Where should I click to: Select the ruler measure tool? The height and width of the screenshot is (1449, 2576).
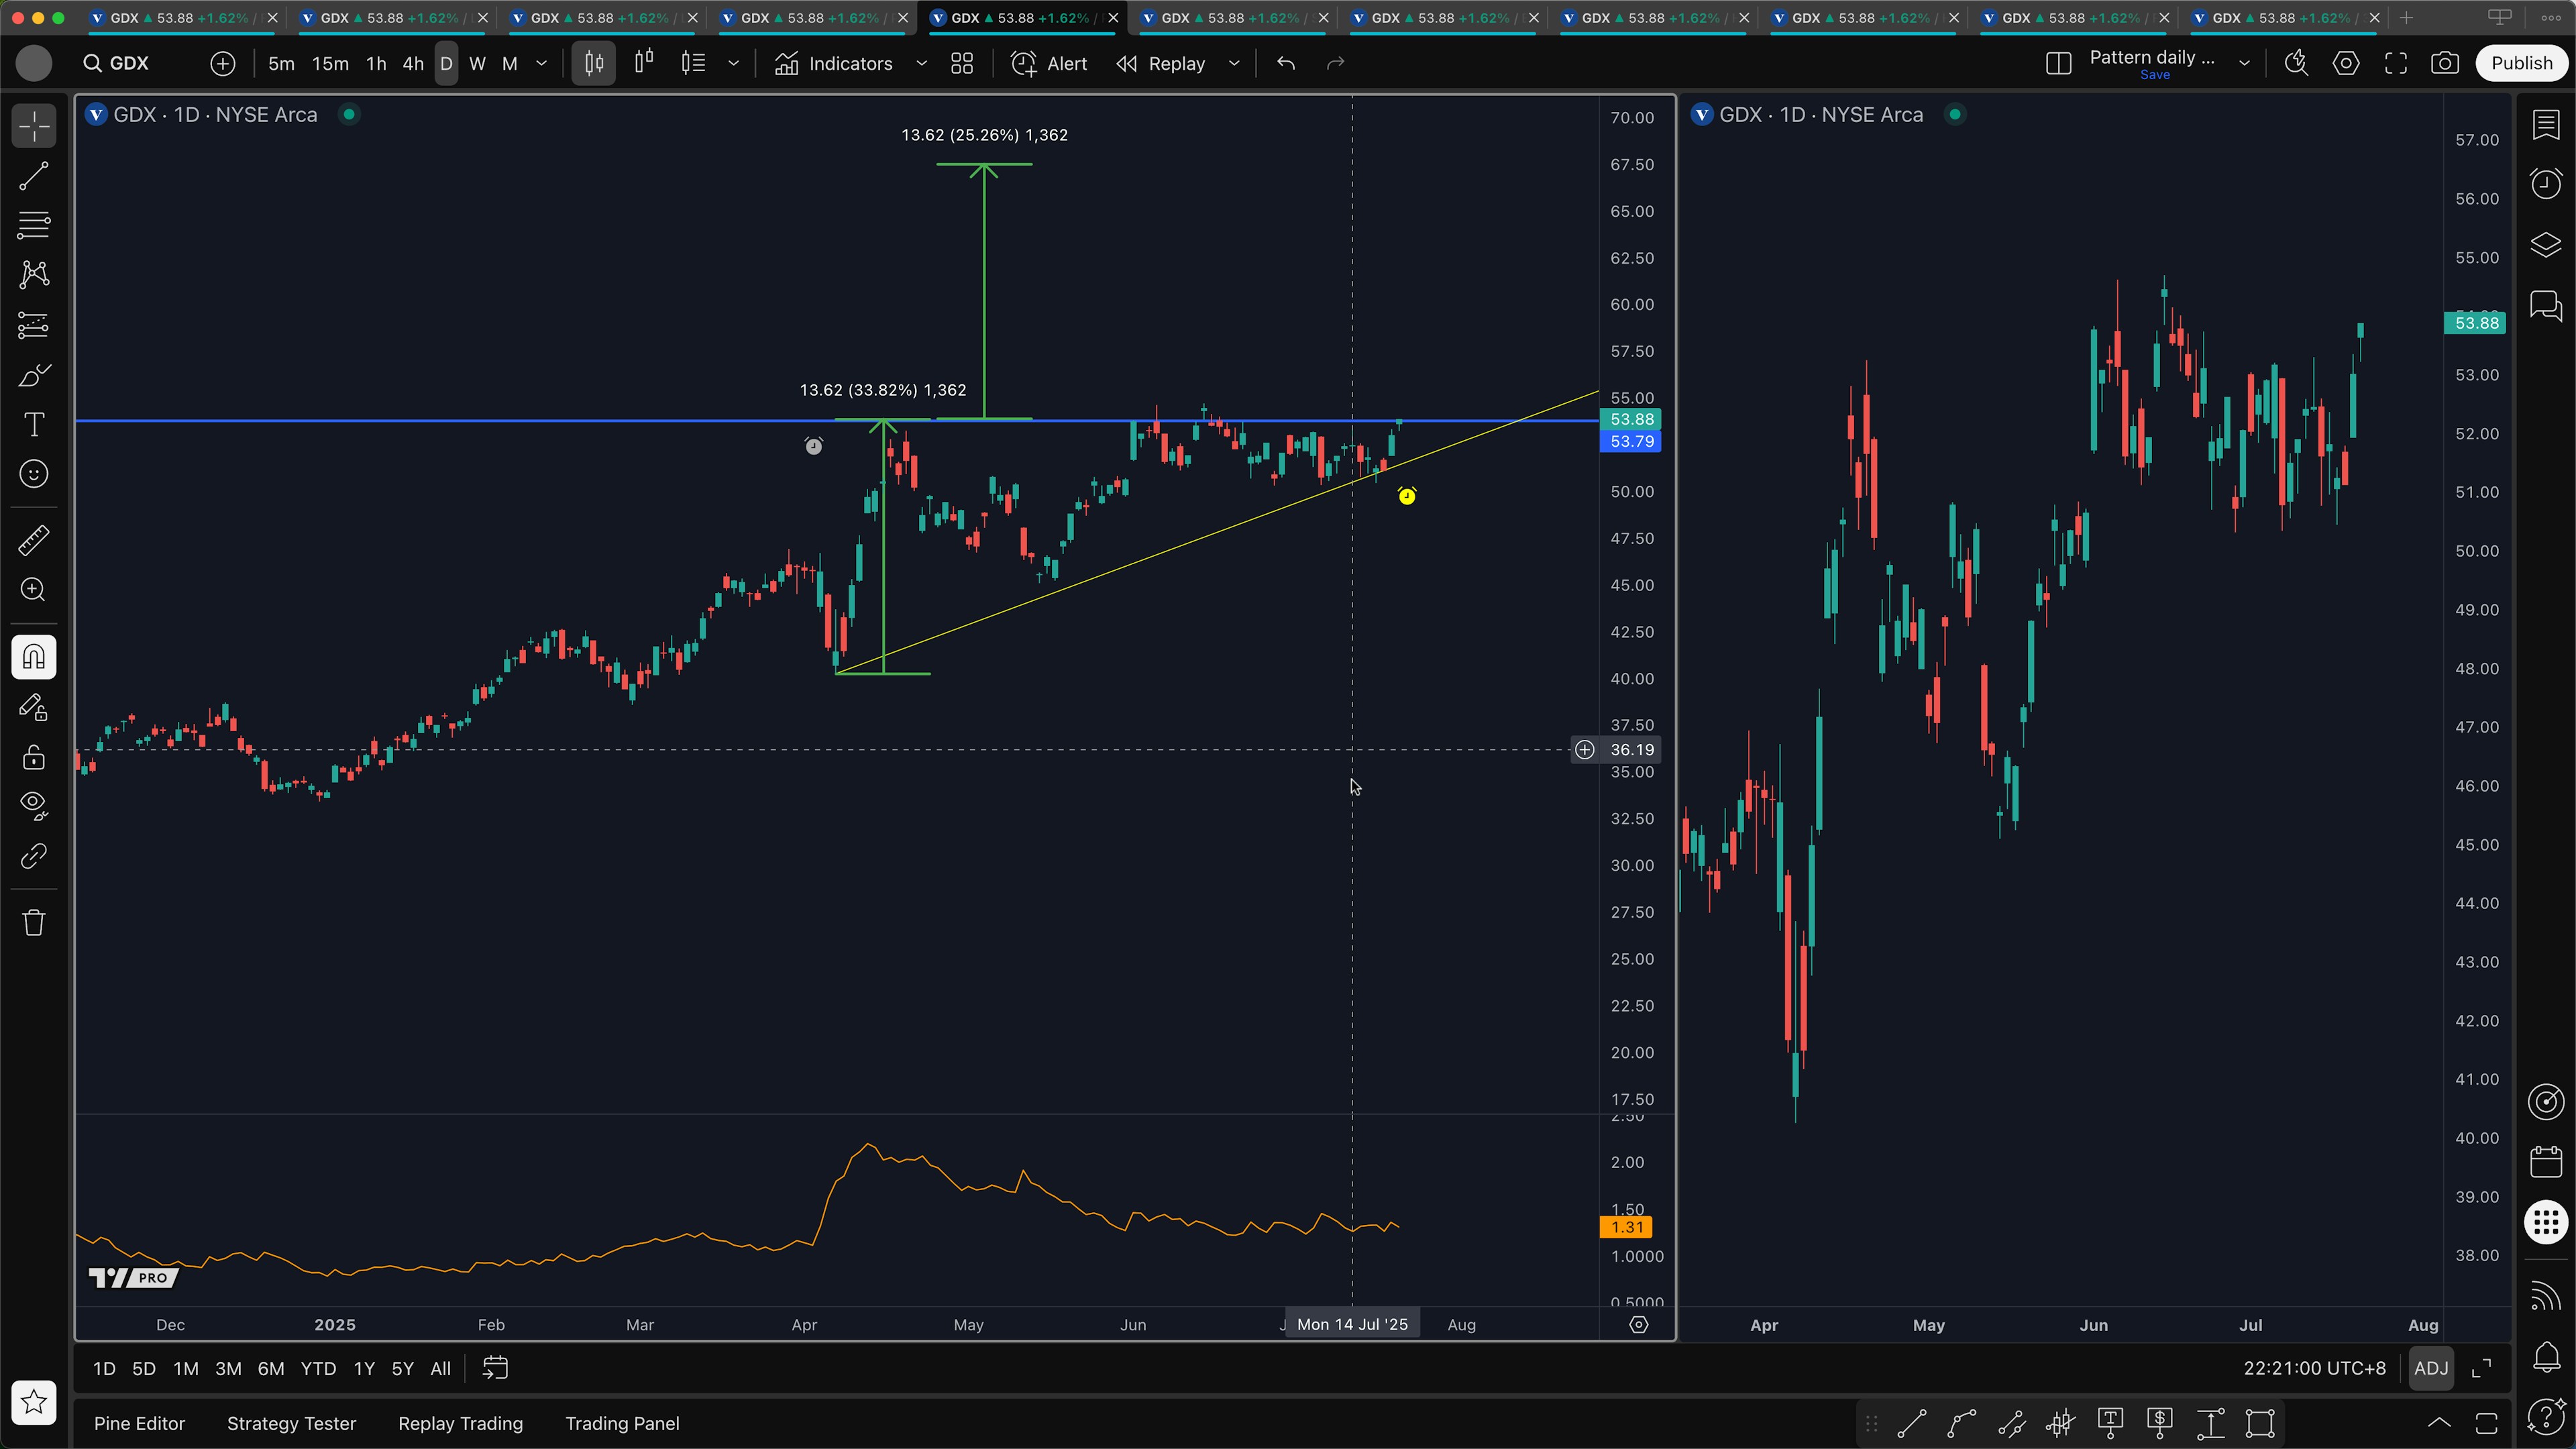pyautogui.click(x=34, y=541)
